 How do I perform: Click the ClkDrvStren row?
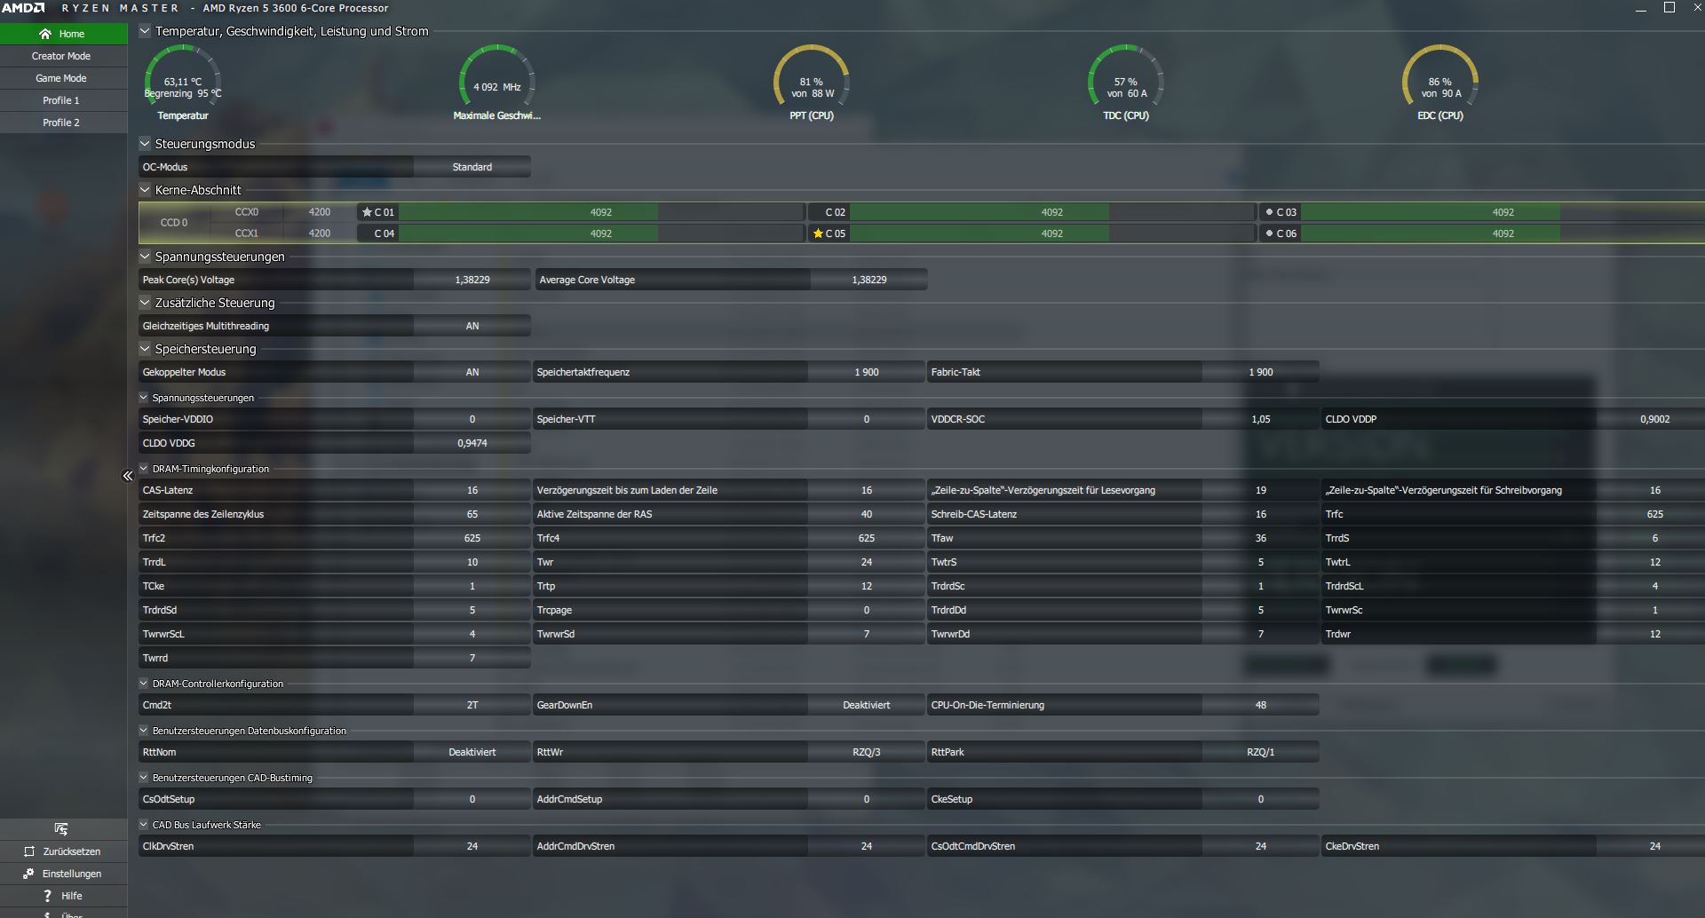point(335,846)
